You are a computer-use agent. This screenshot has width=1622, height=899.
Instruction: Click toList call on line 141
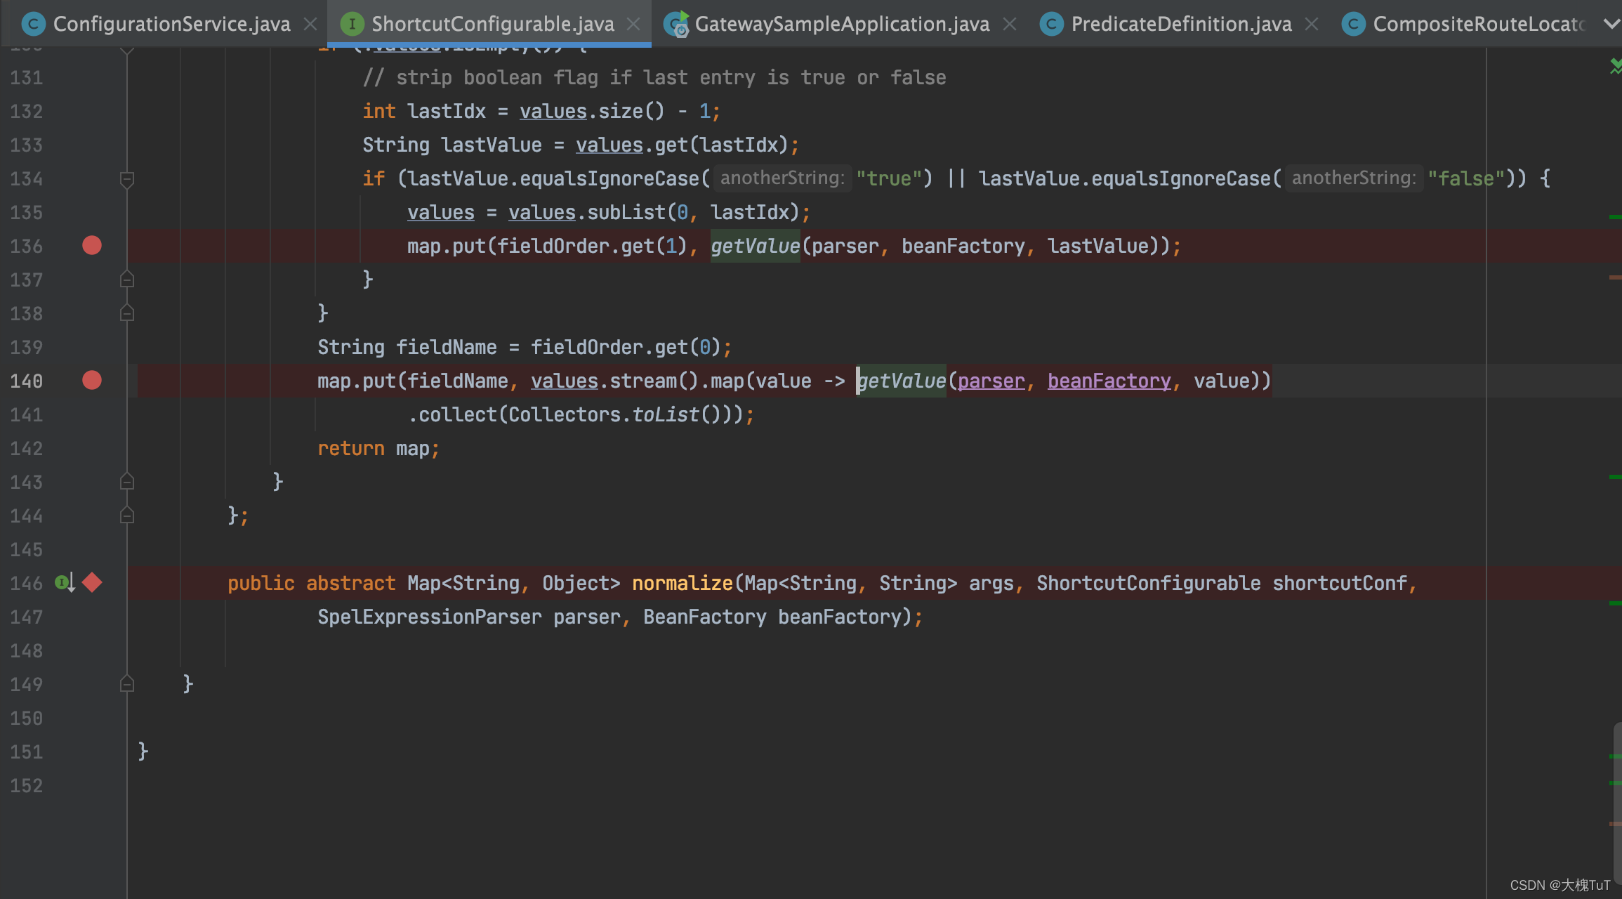[666, 414]
